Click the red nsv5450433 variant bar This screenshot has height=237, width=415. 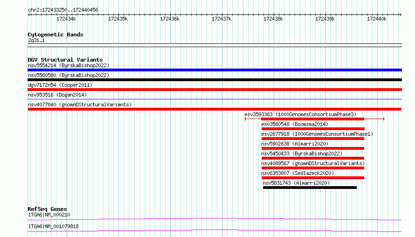(313, 158)
